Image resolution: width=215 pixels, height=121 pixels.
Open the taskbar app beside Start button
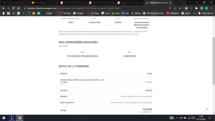click(x=12, y=118)
